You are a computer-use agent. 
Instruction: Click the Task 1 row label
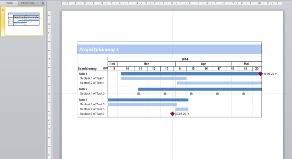[x=83, y=74]
